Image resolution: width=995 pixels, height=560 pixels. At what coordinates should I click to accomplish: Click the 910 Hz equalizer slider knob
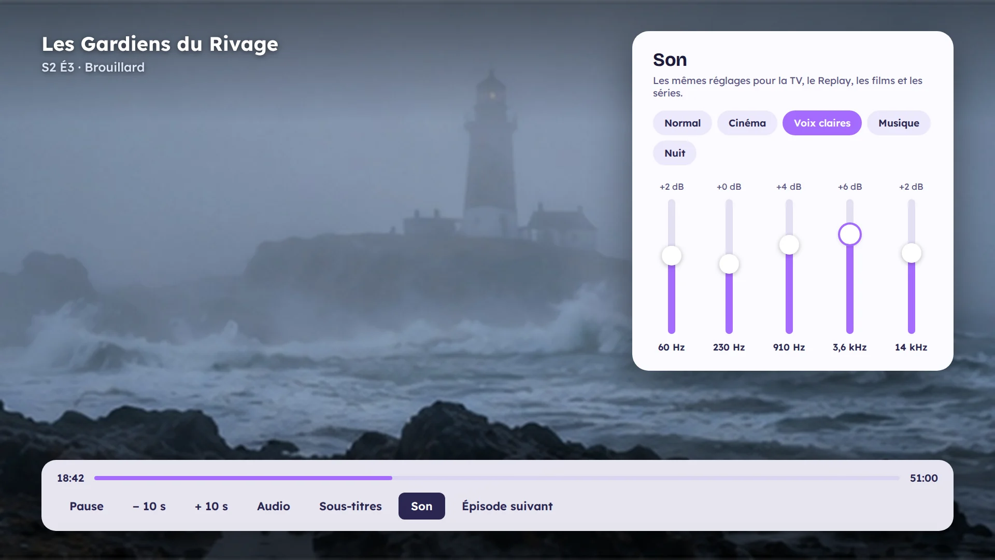tap(789, 245)
